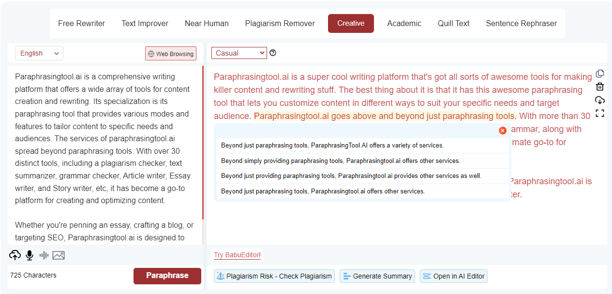Select the Near Human mode
Screen dimensions: 612x294
(207, 23)
